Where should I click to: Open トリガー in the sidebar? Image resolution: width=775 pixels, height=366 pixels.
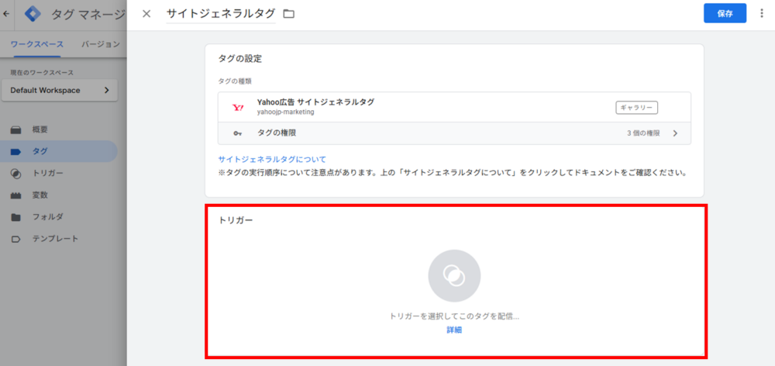tap(47, 173)
